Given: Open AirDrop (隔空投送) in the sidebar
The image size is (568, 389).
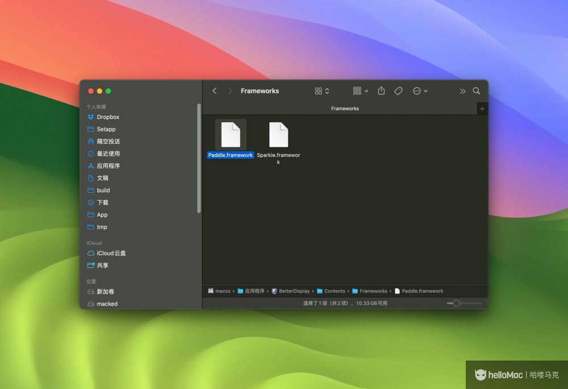Looking at the screenshot, I should click(x=108, y=142).
